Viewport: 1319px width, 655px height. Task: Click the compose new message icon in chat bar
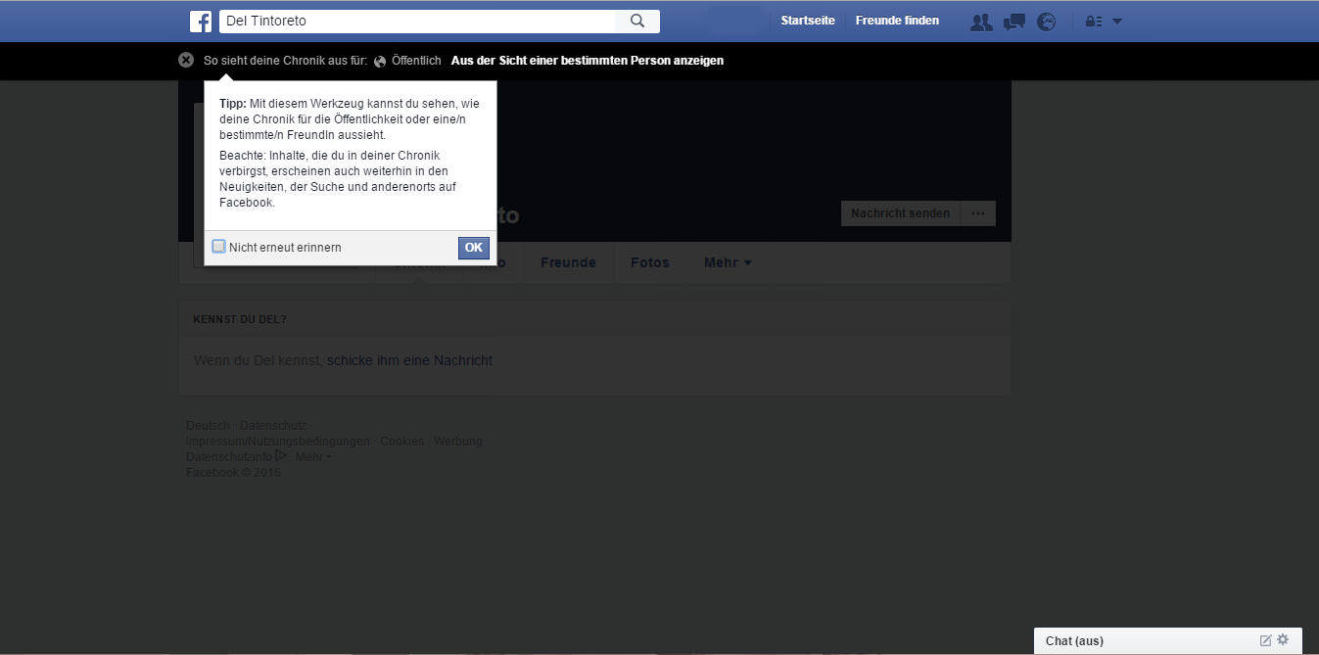[x=1265, y=640]
